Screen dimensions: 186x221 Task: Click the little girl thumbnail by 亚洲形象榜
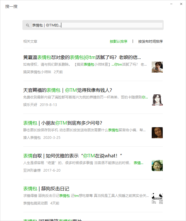tap(157, 166)
